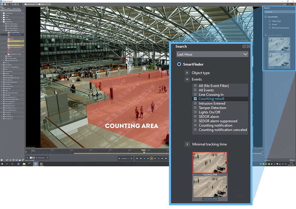
Task: Switch to the Logisch tab
Action: click(x=8, y=8)
